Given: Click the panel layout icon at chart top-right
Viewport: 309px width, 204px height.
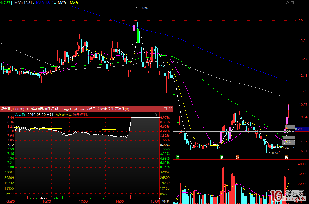Looking at the screenshot, I should click(292, 3).
